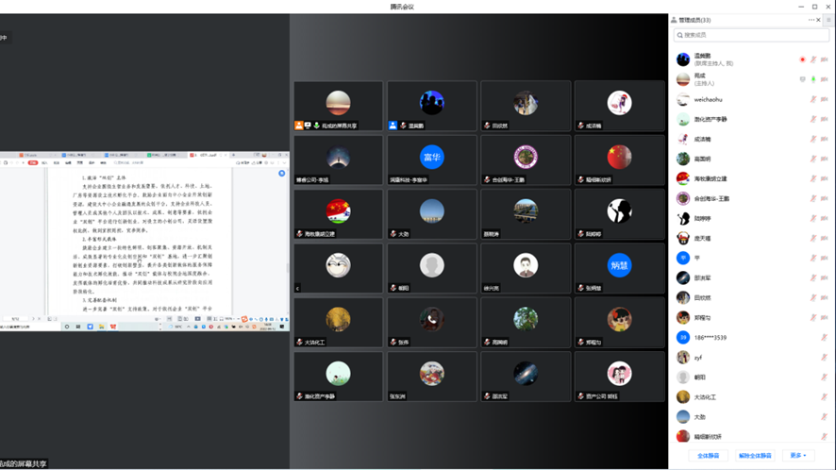The width and height of the screenshot is (836, 470).
Task: Select 186****3539 in the member list
Action: [710, 338]
